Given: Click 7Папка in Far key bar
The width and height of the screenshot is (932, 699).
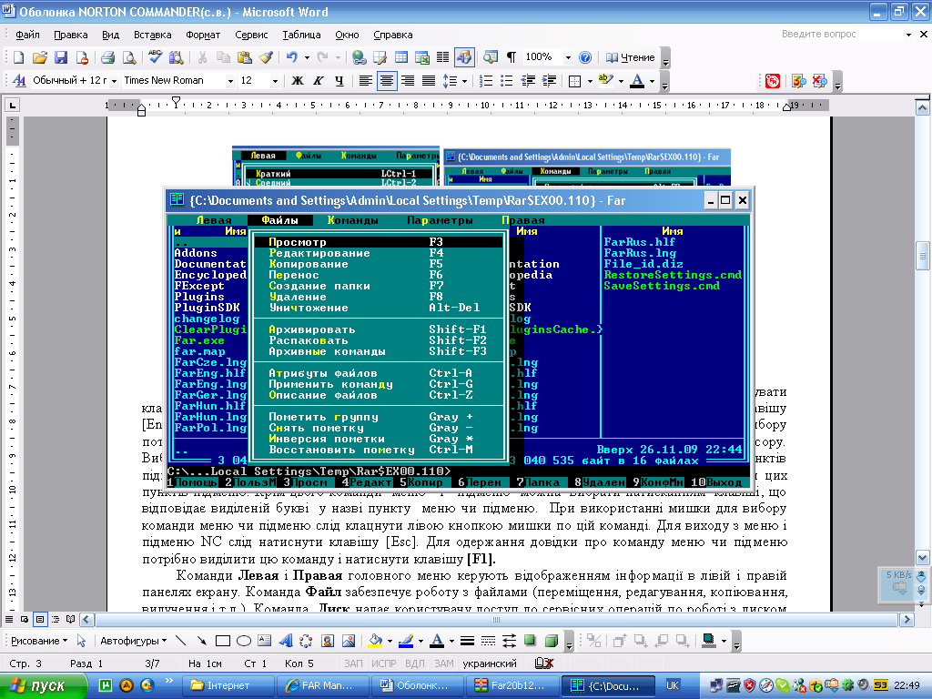Looking at the screenshot, I should pos(537,482).
